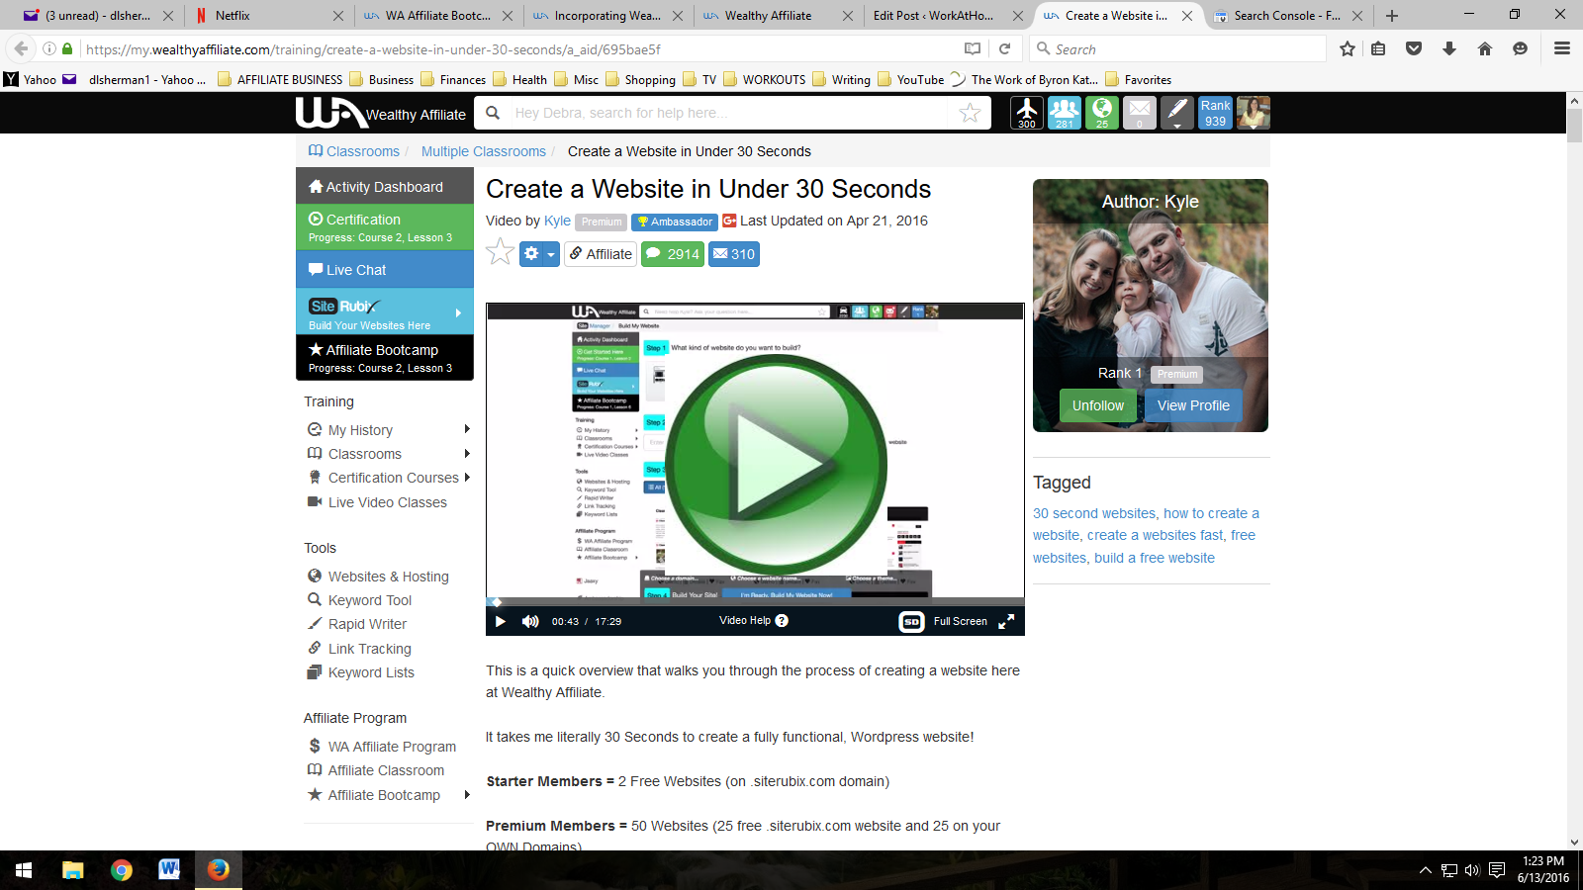Open the airplane 300 notifications icon

click(1026, 113)
